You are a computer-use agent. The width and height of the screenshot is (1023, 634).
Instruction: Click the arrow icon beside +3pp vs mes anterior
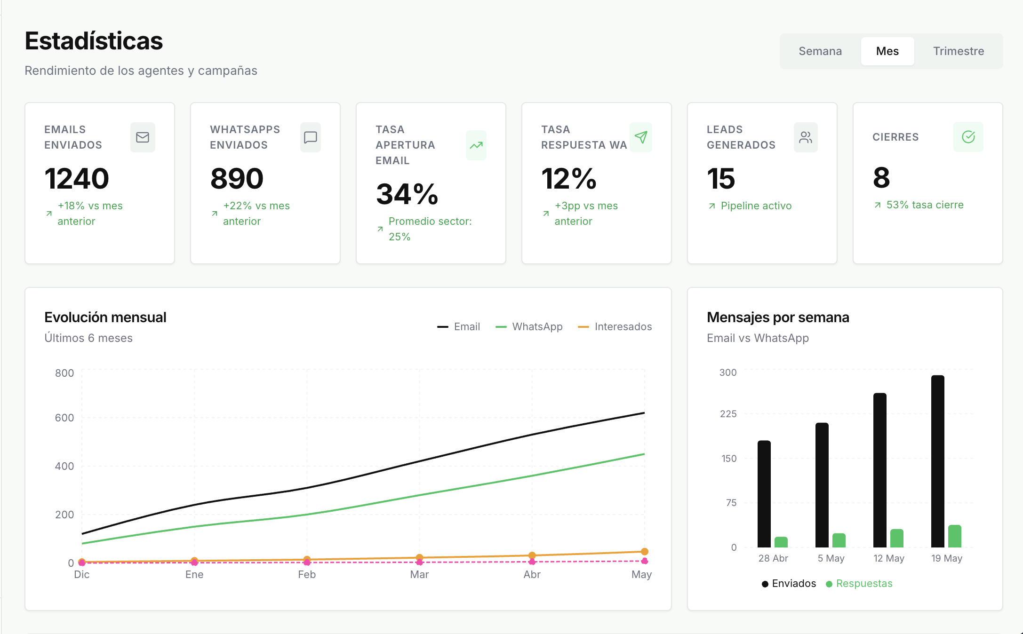coord(546,214)
